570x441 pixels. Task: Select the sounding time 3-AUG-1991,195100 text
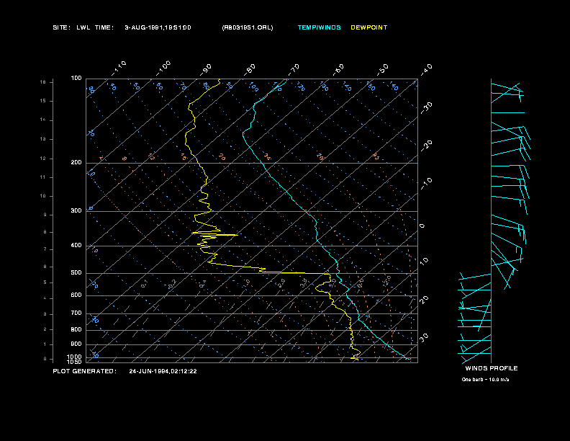158,27
